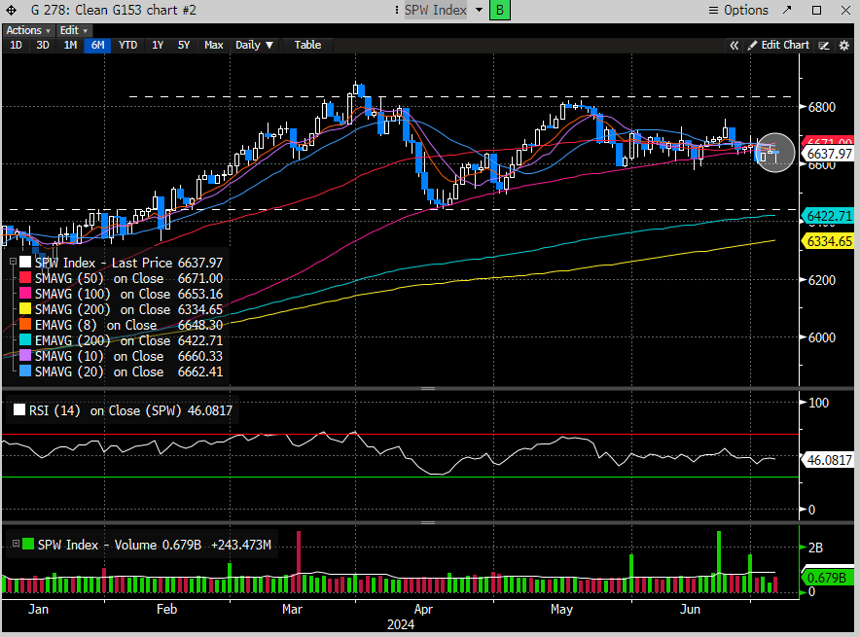Image resolution: width=860 pixels, height=637 pixels.
Task: Open the Actions dropdown menu
Action: pos(28,30)
